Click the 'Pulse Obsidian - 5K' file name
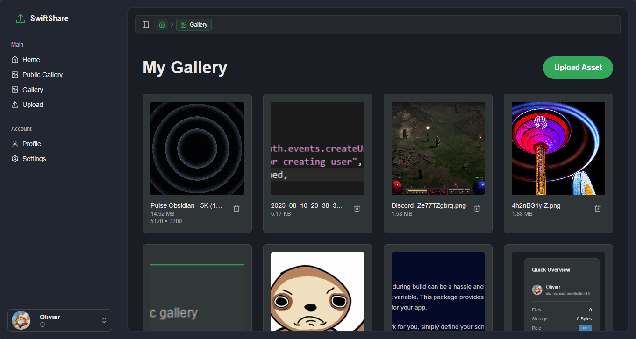636x339 pixels. tap(186, 205)
